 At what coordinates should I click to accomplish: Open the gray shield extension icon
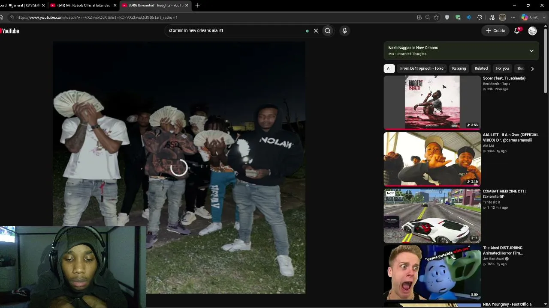coord(447,18)
